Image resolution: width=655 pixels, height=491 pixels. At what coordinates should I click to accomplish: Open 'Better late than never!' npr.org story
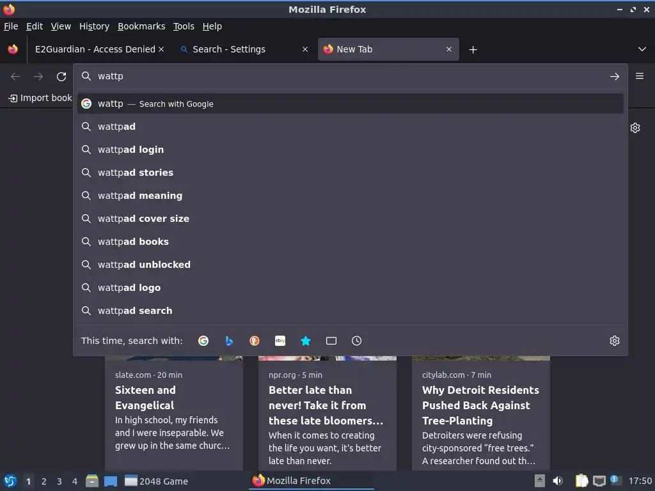pyautogui.click(x=327, y=414)
